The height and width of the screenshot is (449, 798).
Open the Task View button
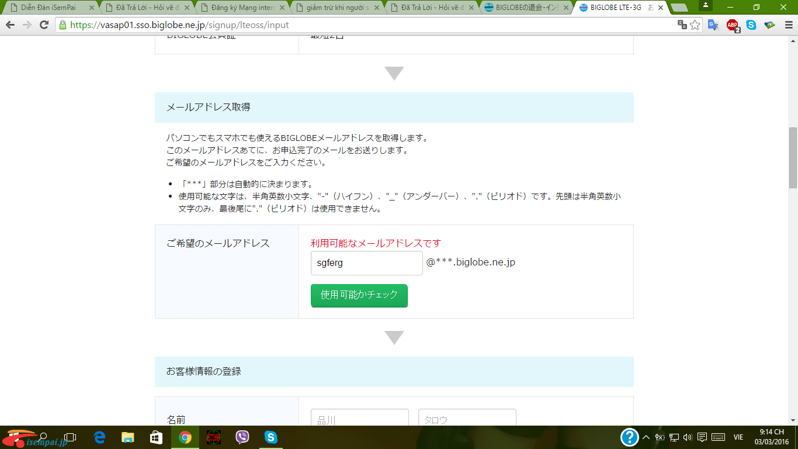pyautogui.click(x=70, y=437)
